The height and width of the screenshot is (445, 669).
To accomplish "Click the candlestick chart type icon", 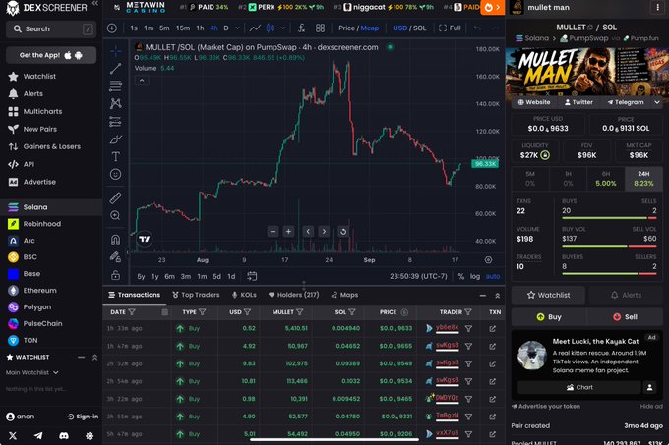I will click(x=271, y=28).
